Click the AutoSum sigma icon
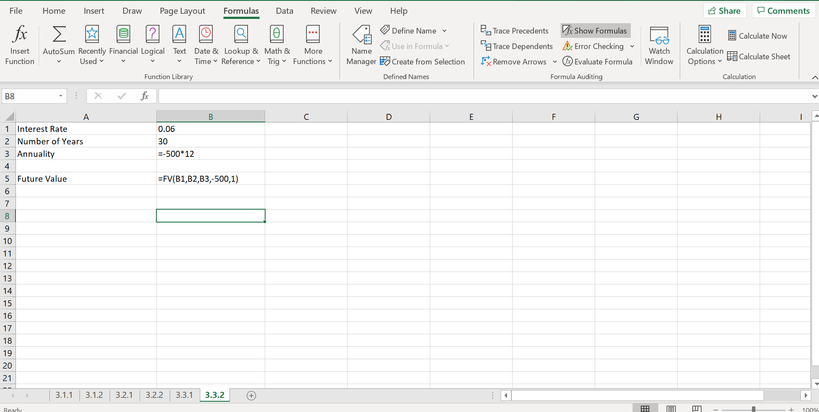This screenshot has height=412, width=819. pyautogui.click(x=59, y=34)
